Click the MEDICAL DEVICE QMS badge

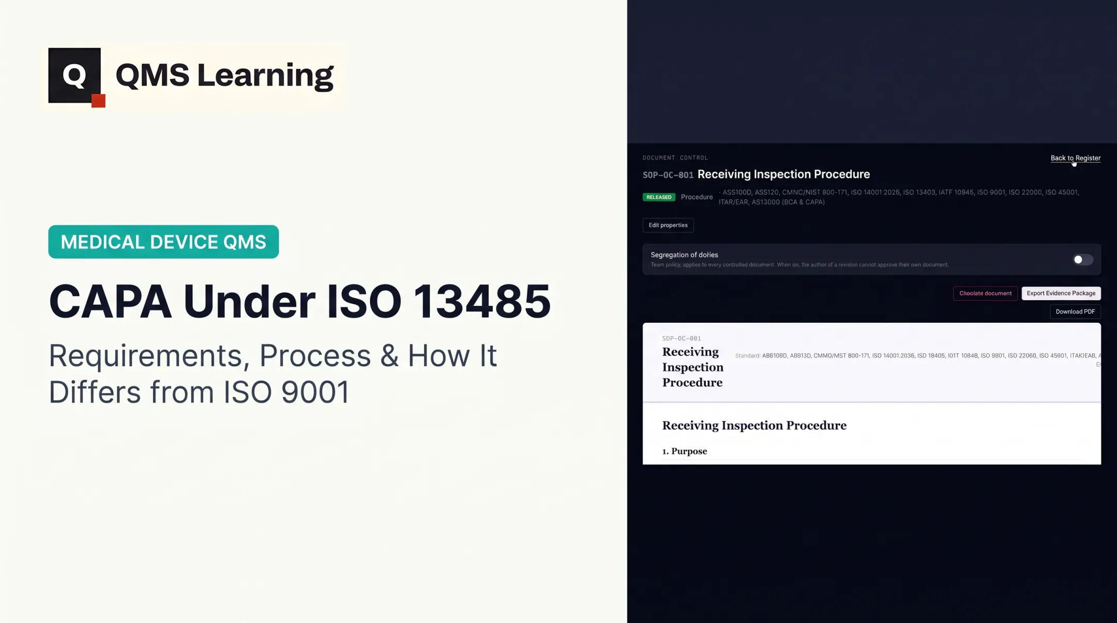coord(163,242)
